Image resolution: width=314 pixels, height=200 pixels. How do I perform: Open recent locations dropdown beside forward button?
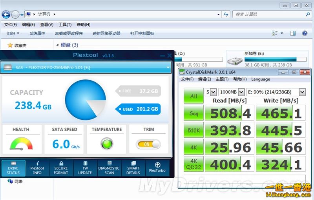(22, 14)
